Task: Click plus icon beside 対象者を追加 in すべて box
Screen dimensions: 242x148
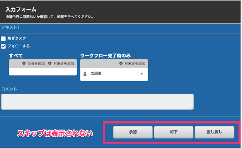Action: [x=50, y=63]
